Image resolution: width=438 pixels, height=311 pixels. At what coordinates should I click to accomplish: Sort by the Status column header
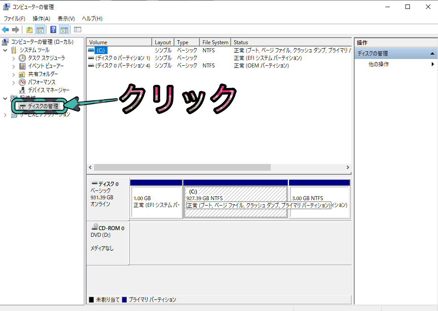tap(291, 42)
